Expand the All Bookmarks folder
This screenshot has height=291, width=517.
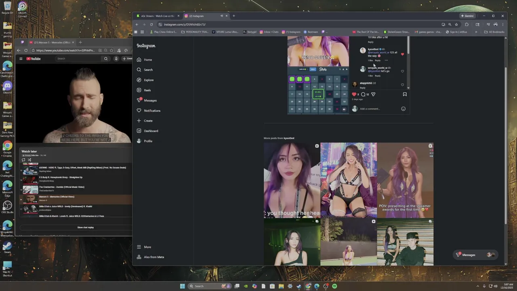click(x=494, y=32)
